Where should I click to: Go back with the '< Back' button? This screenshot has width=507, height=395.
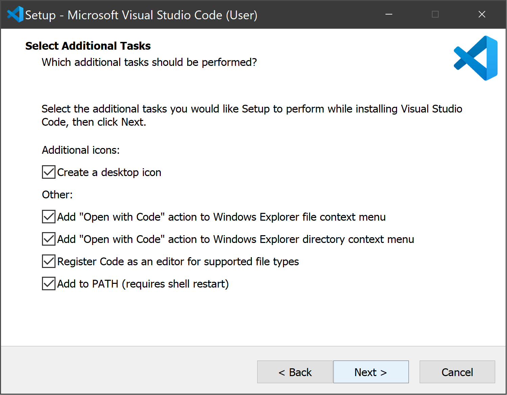click(x=295, y=372)
